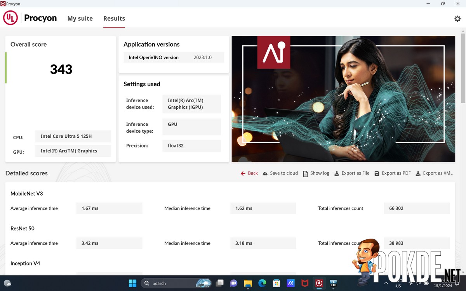
Task: Click the Back link
Action: pos(253,173)
